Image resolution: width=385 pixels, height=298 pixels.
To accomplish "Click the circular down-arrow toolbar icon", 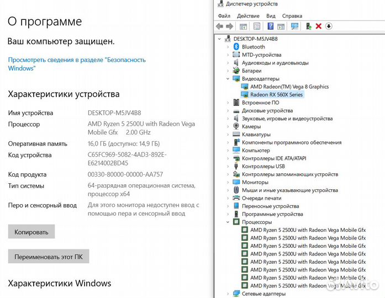I will pos(329,26).
